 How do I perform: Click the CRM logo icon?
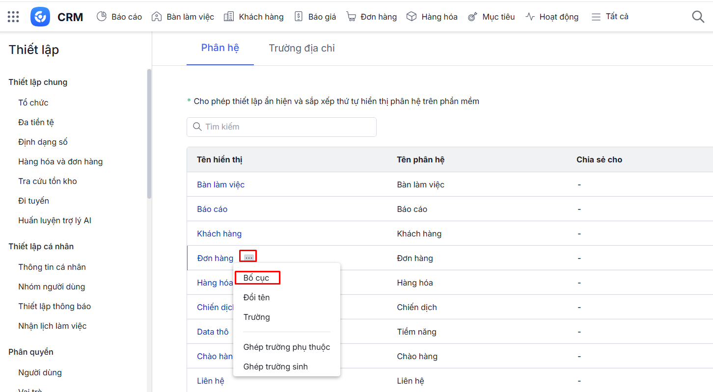click(x=40, y=17)
